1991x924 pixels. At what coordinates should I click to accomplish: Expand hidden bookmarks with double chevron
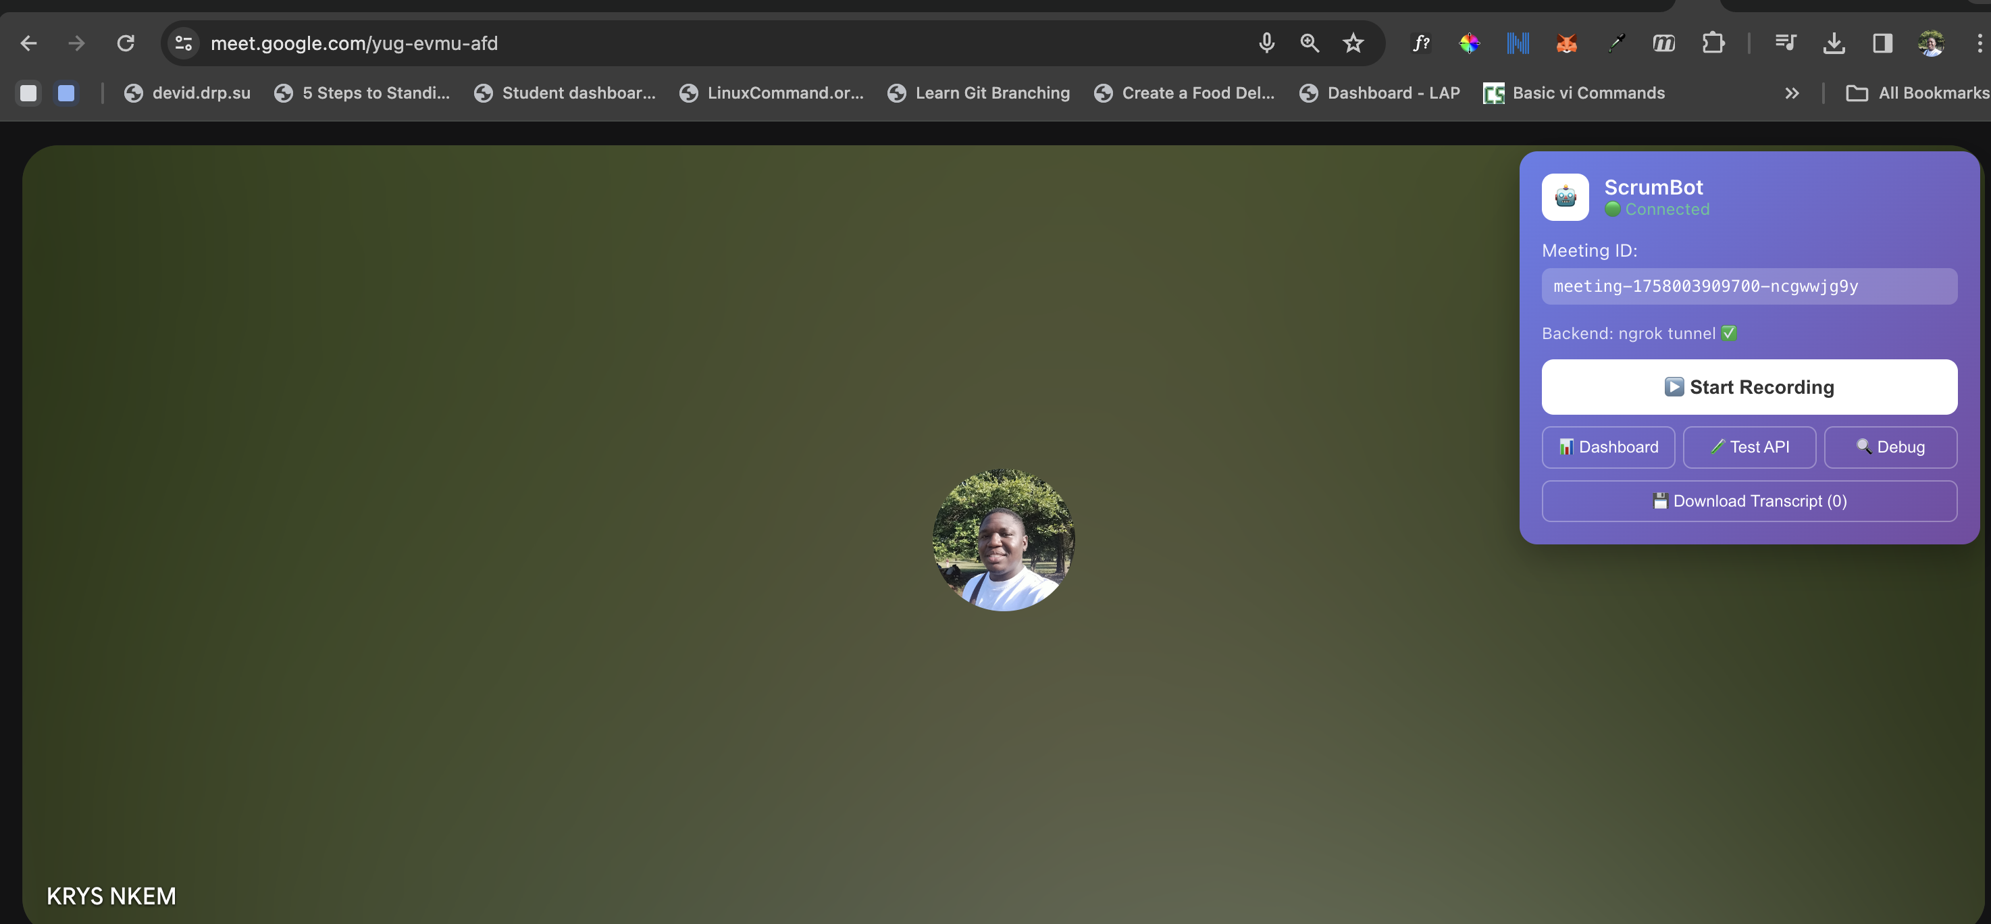(1792, 94)
